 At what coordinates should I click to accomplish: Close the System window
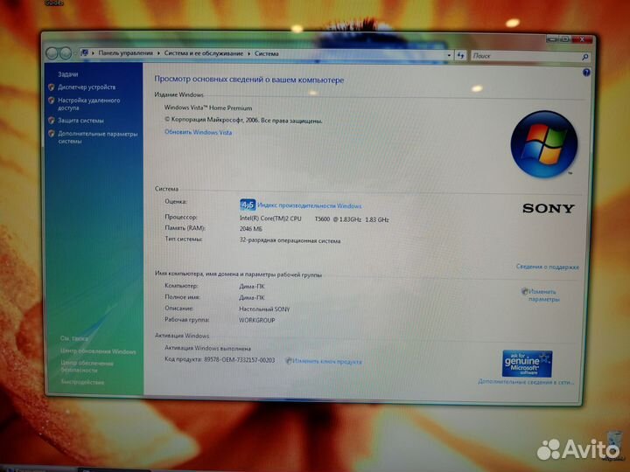pyautogui.click(x=582, y=39)
